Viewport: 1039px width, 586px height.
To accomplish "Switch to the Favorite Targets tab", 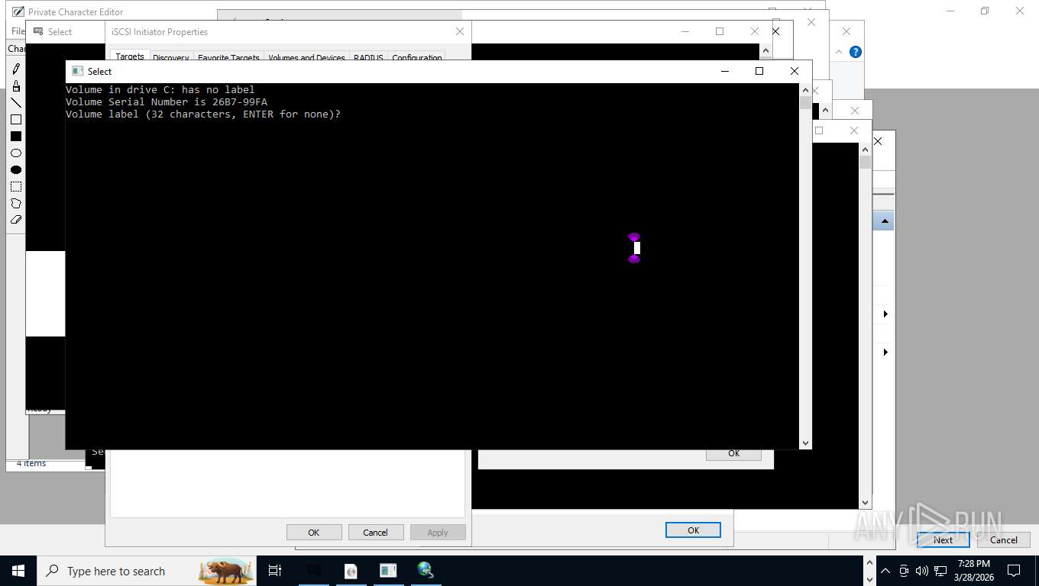I will 228,58.
